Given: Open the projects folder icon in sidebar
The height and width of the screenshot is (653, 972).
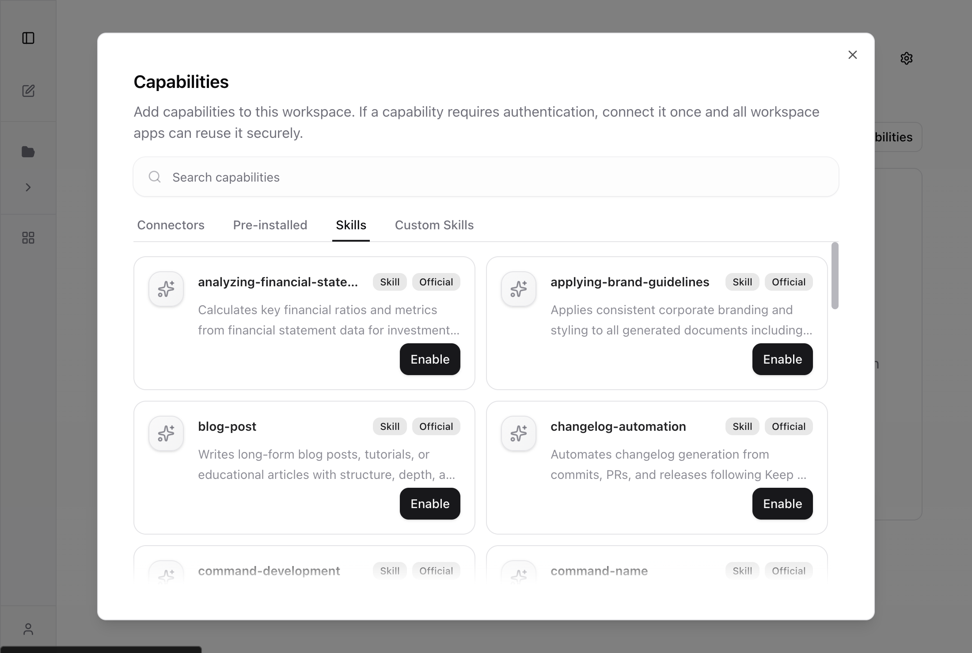Looking at the screenshot, I should [x=28, y=152].
